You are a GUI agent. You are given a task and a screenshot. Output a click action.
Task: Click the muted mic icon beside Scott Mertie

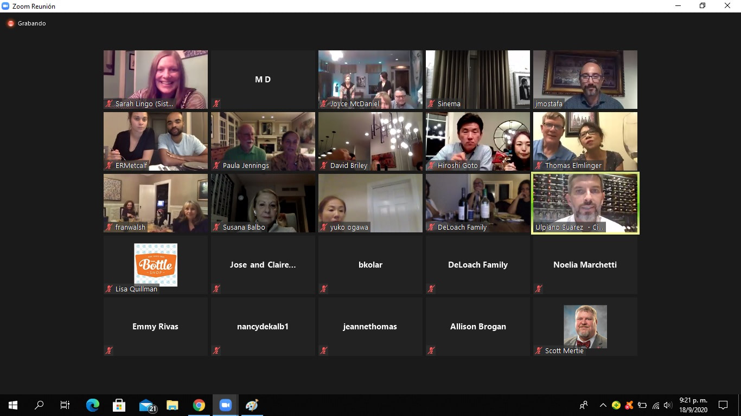pos(539,350)
